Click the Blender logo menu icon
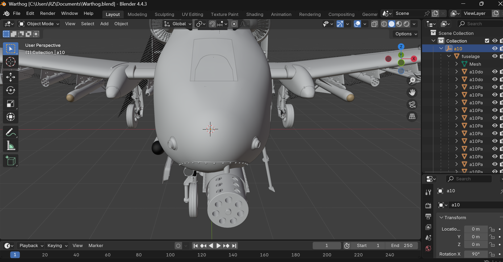Viewport: 503px width, 262px height. pyautogui.click(x=6, y=13)
